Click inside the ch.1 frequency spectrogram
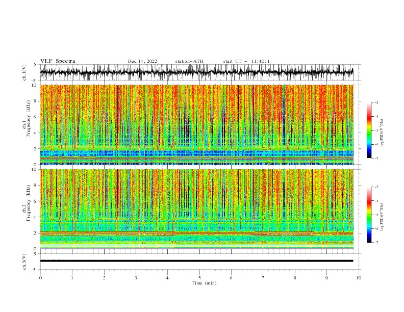The width and height of the screenshot is (404, 312). click(x=196, y=124)
